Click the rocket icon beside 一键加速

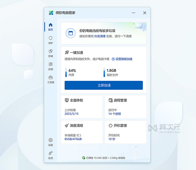(x=67, y=52)
